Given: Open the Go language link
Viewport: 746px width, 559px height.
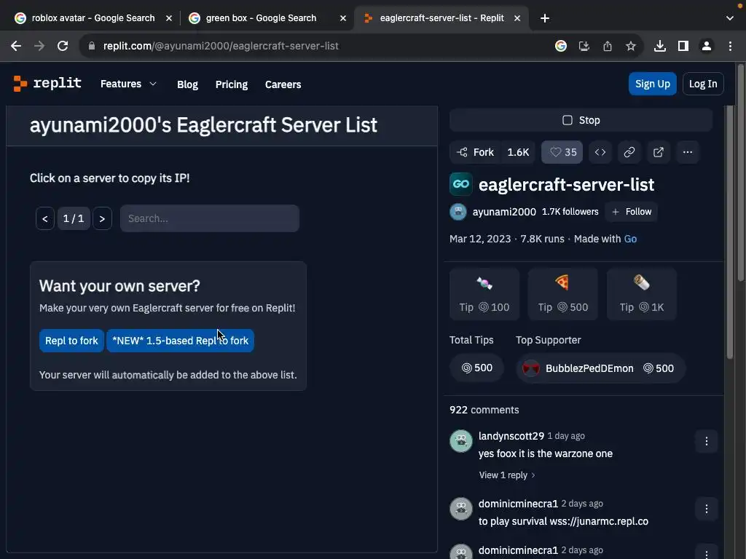Looking at the screenshot, I should pyautogui.click(x=630, y=239).
